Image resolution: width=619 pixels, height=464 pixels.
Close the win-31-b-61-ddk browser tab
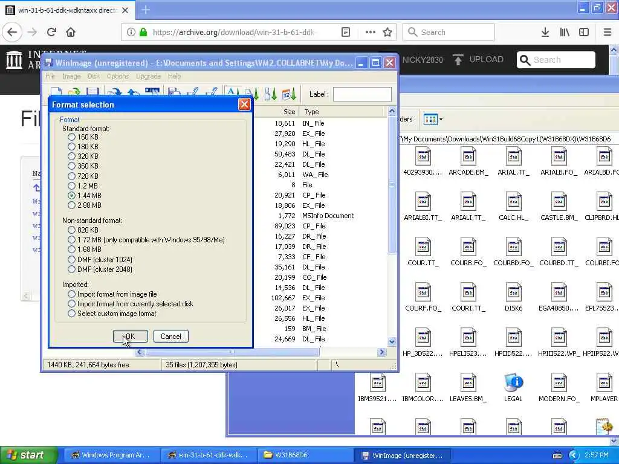[x=125, y=10]
